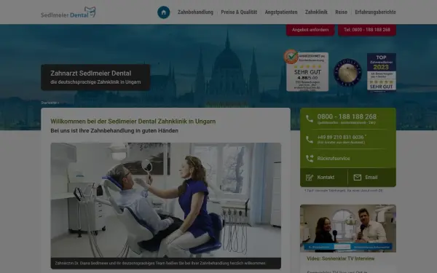Open the Email button
This screenshot has width=437, height=273.
tap(371, 178)
